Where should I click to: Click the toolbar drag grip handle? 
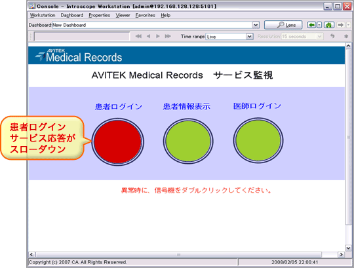click(31, 36)
